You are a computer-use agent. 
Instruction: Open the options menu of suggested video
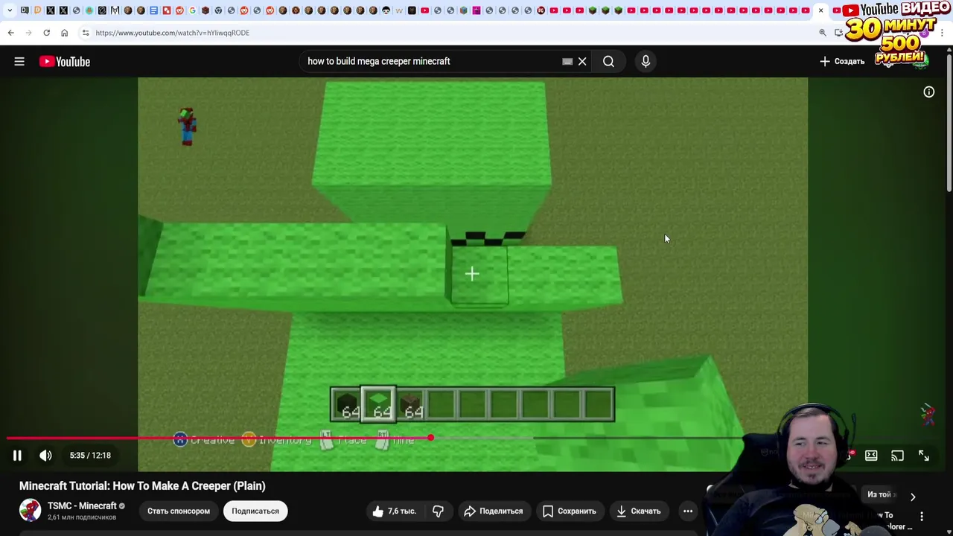pos(922,517)
